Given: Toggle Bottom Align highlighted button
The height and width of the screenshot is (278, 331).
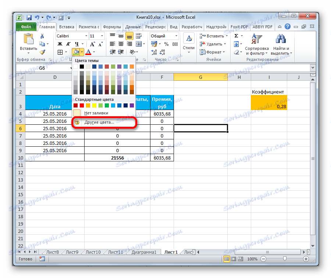Looking at the screenshot, I should [129, 36].
